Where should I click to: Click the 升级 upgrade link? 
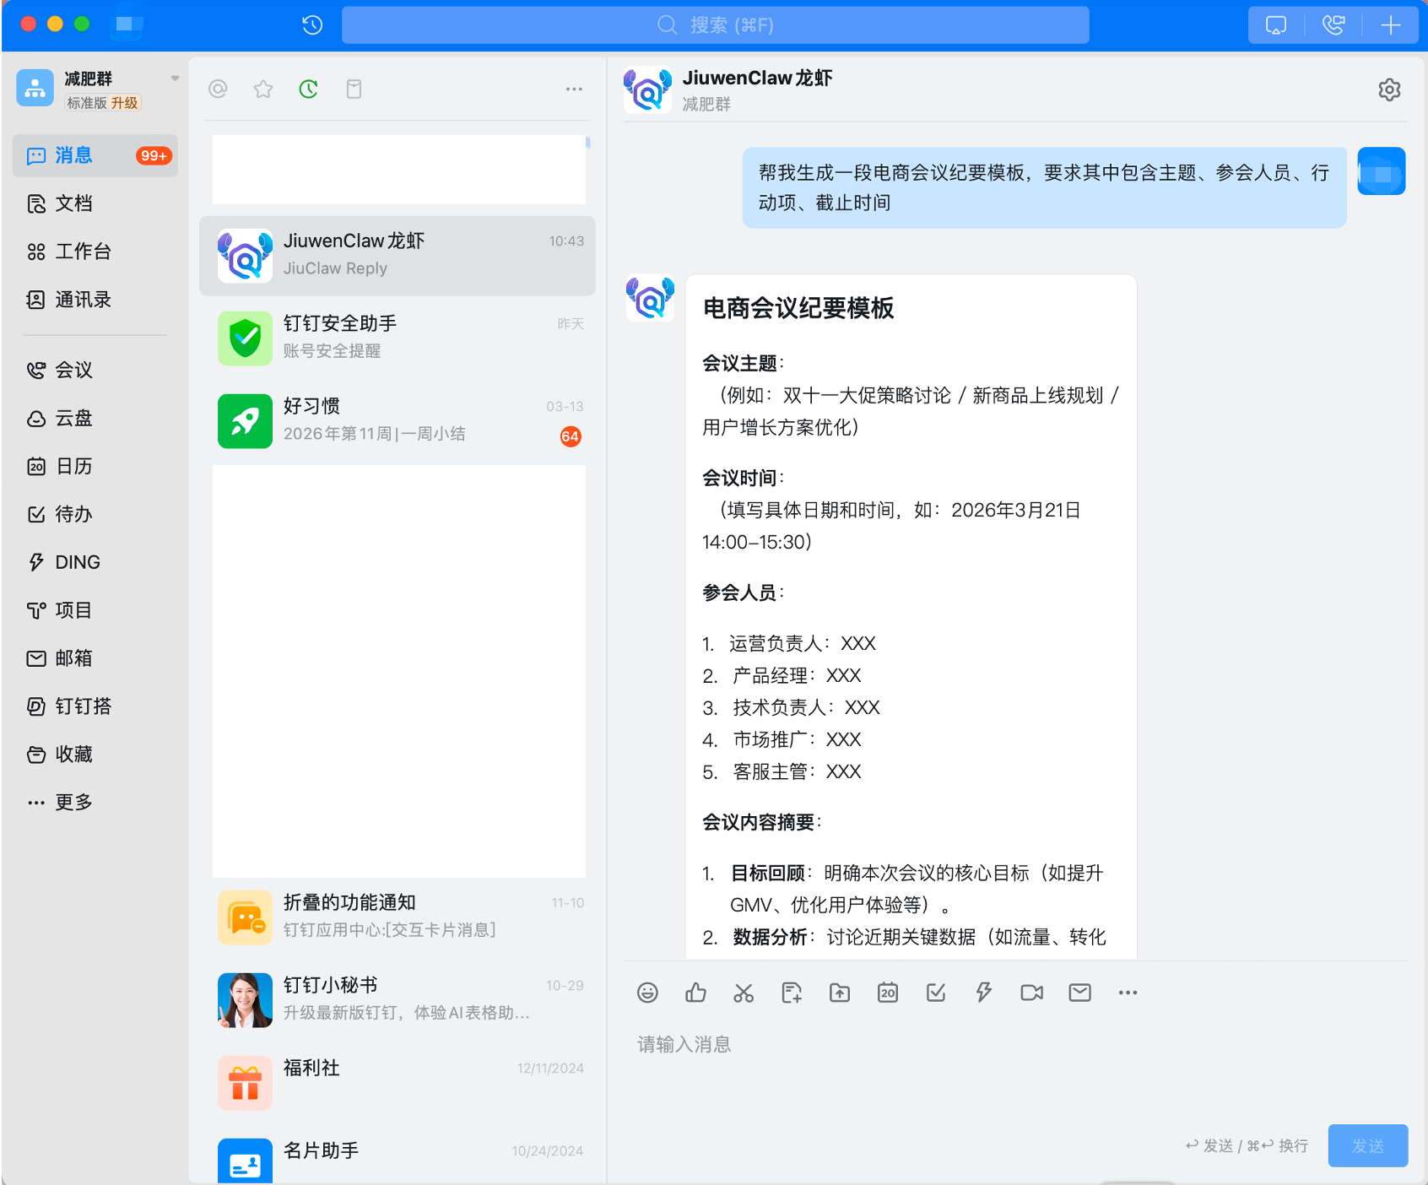coord(125,103)
